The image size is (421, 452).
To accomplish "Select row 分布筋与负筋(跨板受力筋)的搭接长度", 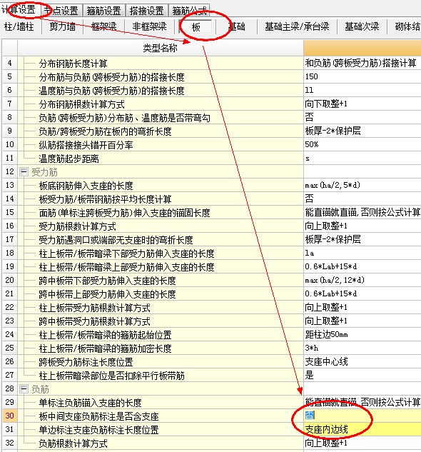I will (x=161, y=76).
